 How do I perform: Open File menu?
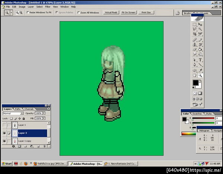click(8, 7)
